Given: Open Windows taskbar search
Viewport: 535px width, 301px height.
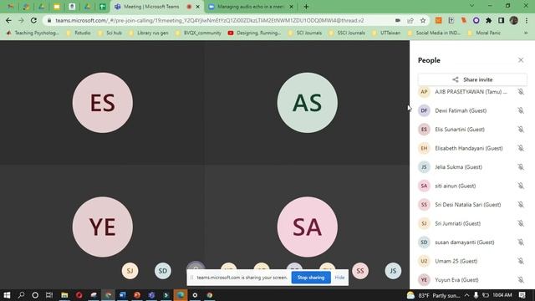Looking at the screenshot, I should coord(21,295).
